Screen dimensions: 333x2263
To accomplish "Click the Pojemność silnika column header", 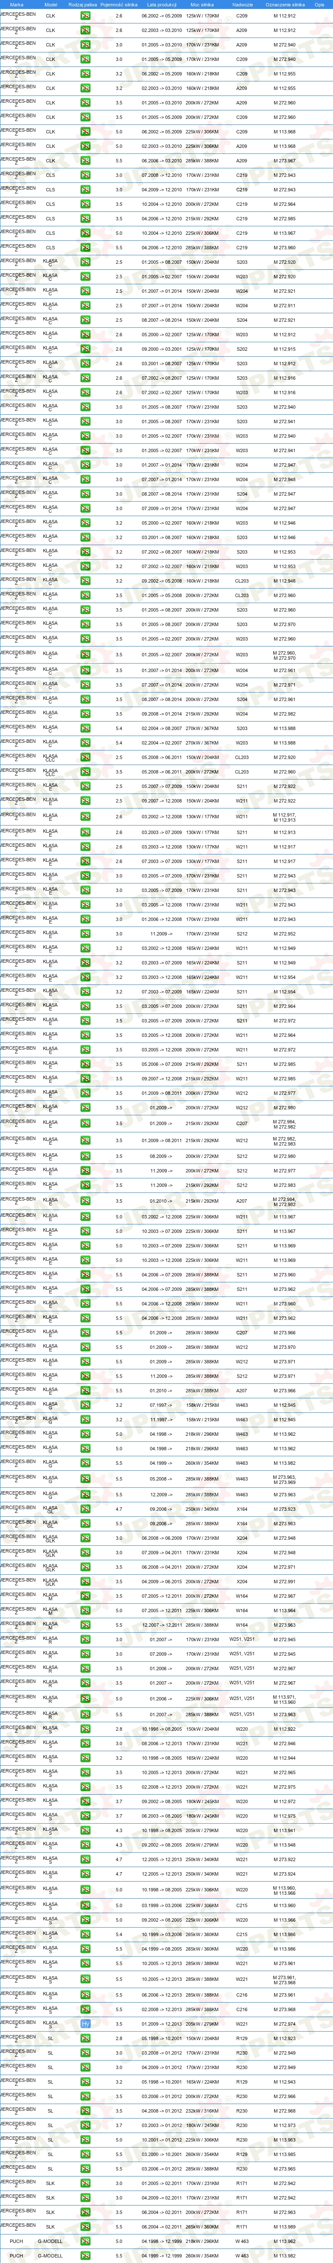I will point(119,4).
